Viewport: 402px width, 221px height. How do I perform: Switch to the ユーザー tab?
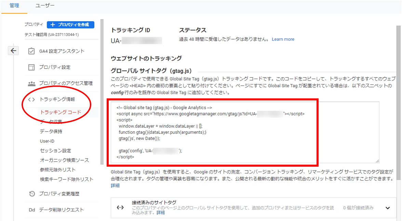(x=45, y=6)
